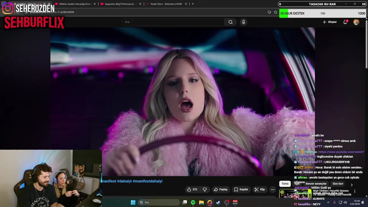
Task: Click the Klip clip button
Action: 259,189
